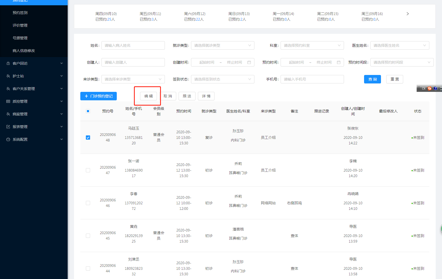Click the 详情 details button
This screenshot has width=442, height=279.
click(206, 96)
